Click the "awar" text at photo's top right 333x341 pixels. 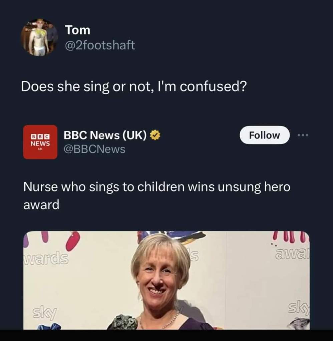point(292,254)
